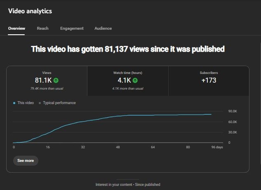Select the Views metric card
This screenshot has width=261, height=190.
tap(47, 81)
